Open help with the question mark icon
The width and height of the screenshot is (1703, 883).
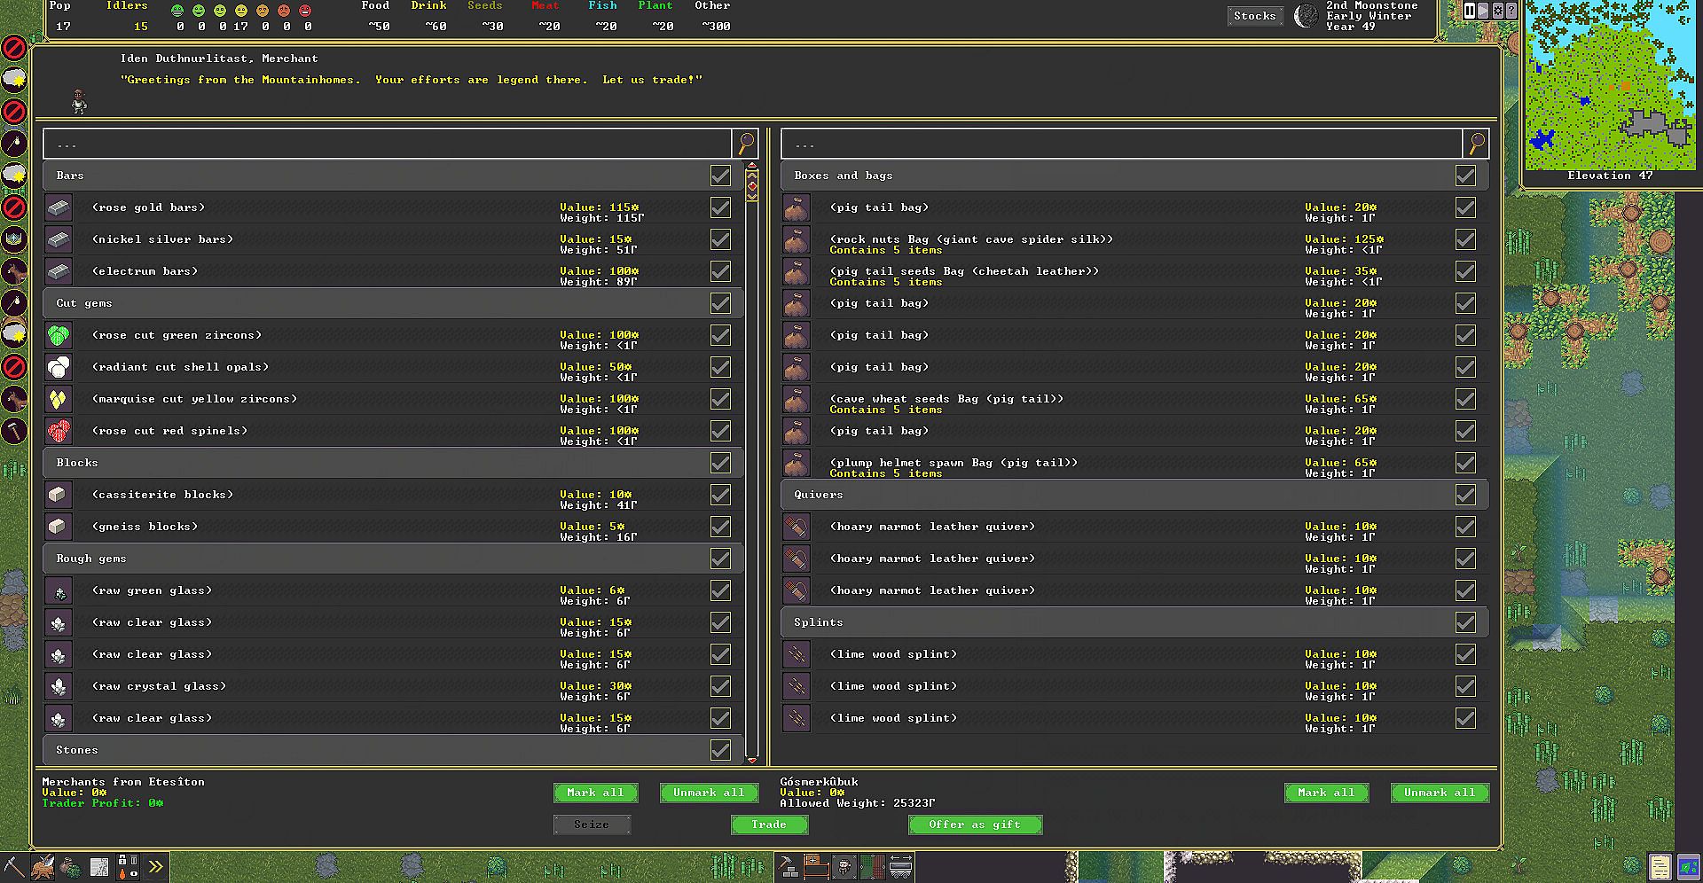click(1511, 11)
